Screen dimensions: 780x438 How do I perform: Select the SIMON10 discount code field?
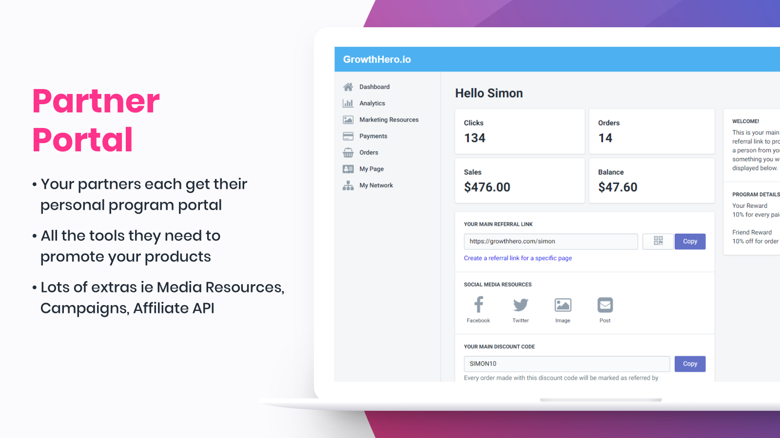[x=566, y=364]
